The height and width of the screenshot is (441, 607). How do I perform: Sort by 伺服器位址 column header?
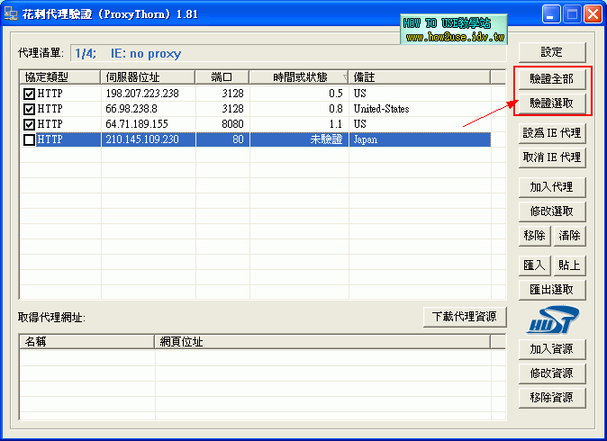pyautogui.click(x=148, y=77)
